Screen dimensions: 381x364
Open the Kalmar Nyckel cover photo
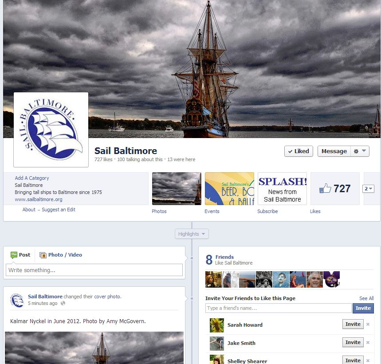(192, 69)
